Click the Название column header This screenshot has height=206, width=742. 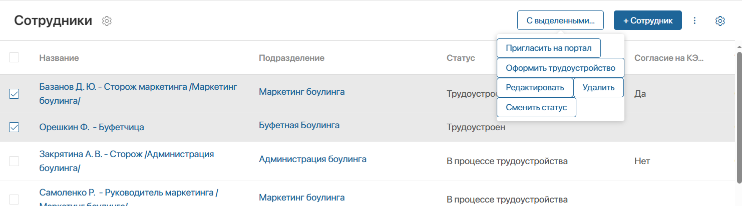pos(59,58)
